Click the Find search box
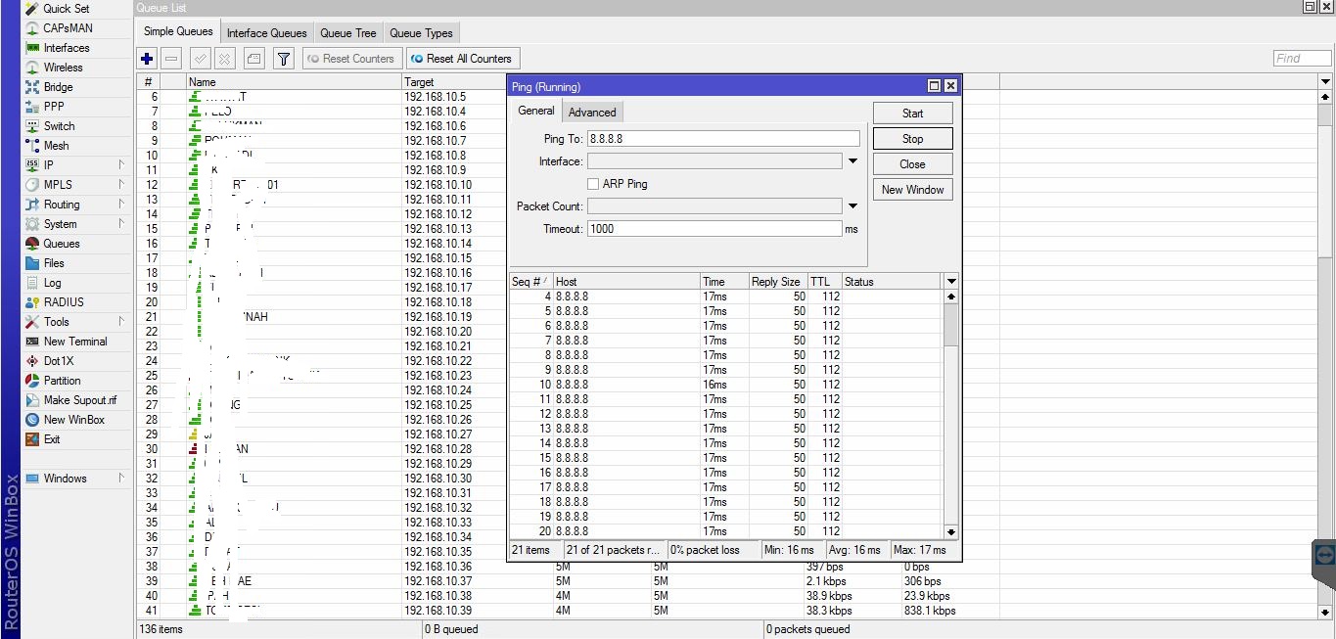1336x639 pixels. tap(1302, 59)
